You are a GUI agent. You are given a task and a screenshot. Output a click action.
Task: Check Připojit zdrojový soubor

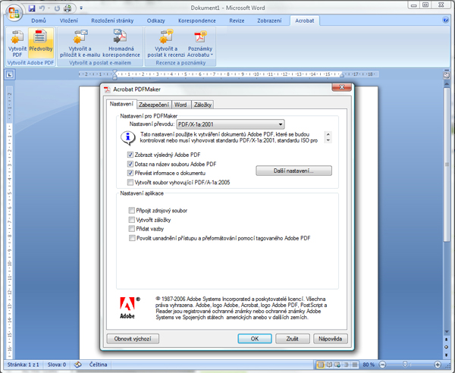click(132, 210)
